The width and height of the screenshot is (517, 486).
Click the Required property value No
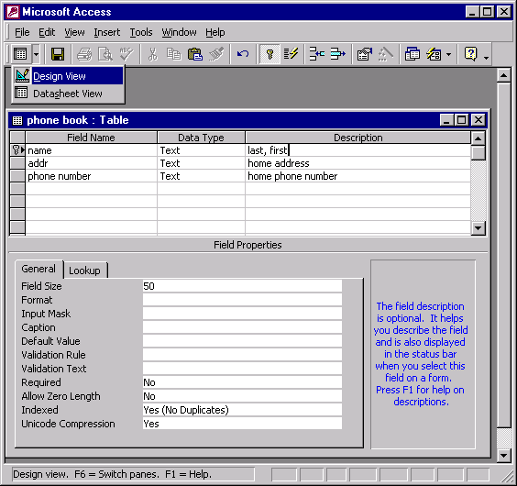pos(242,382)
